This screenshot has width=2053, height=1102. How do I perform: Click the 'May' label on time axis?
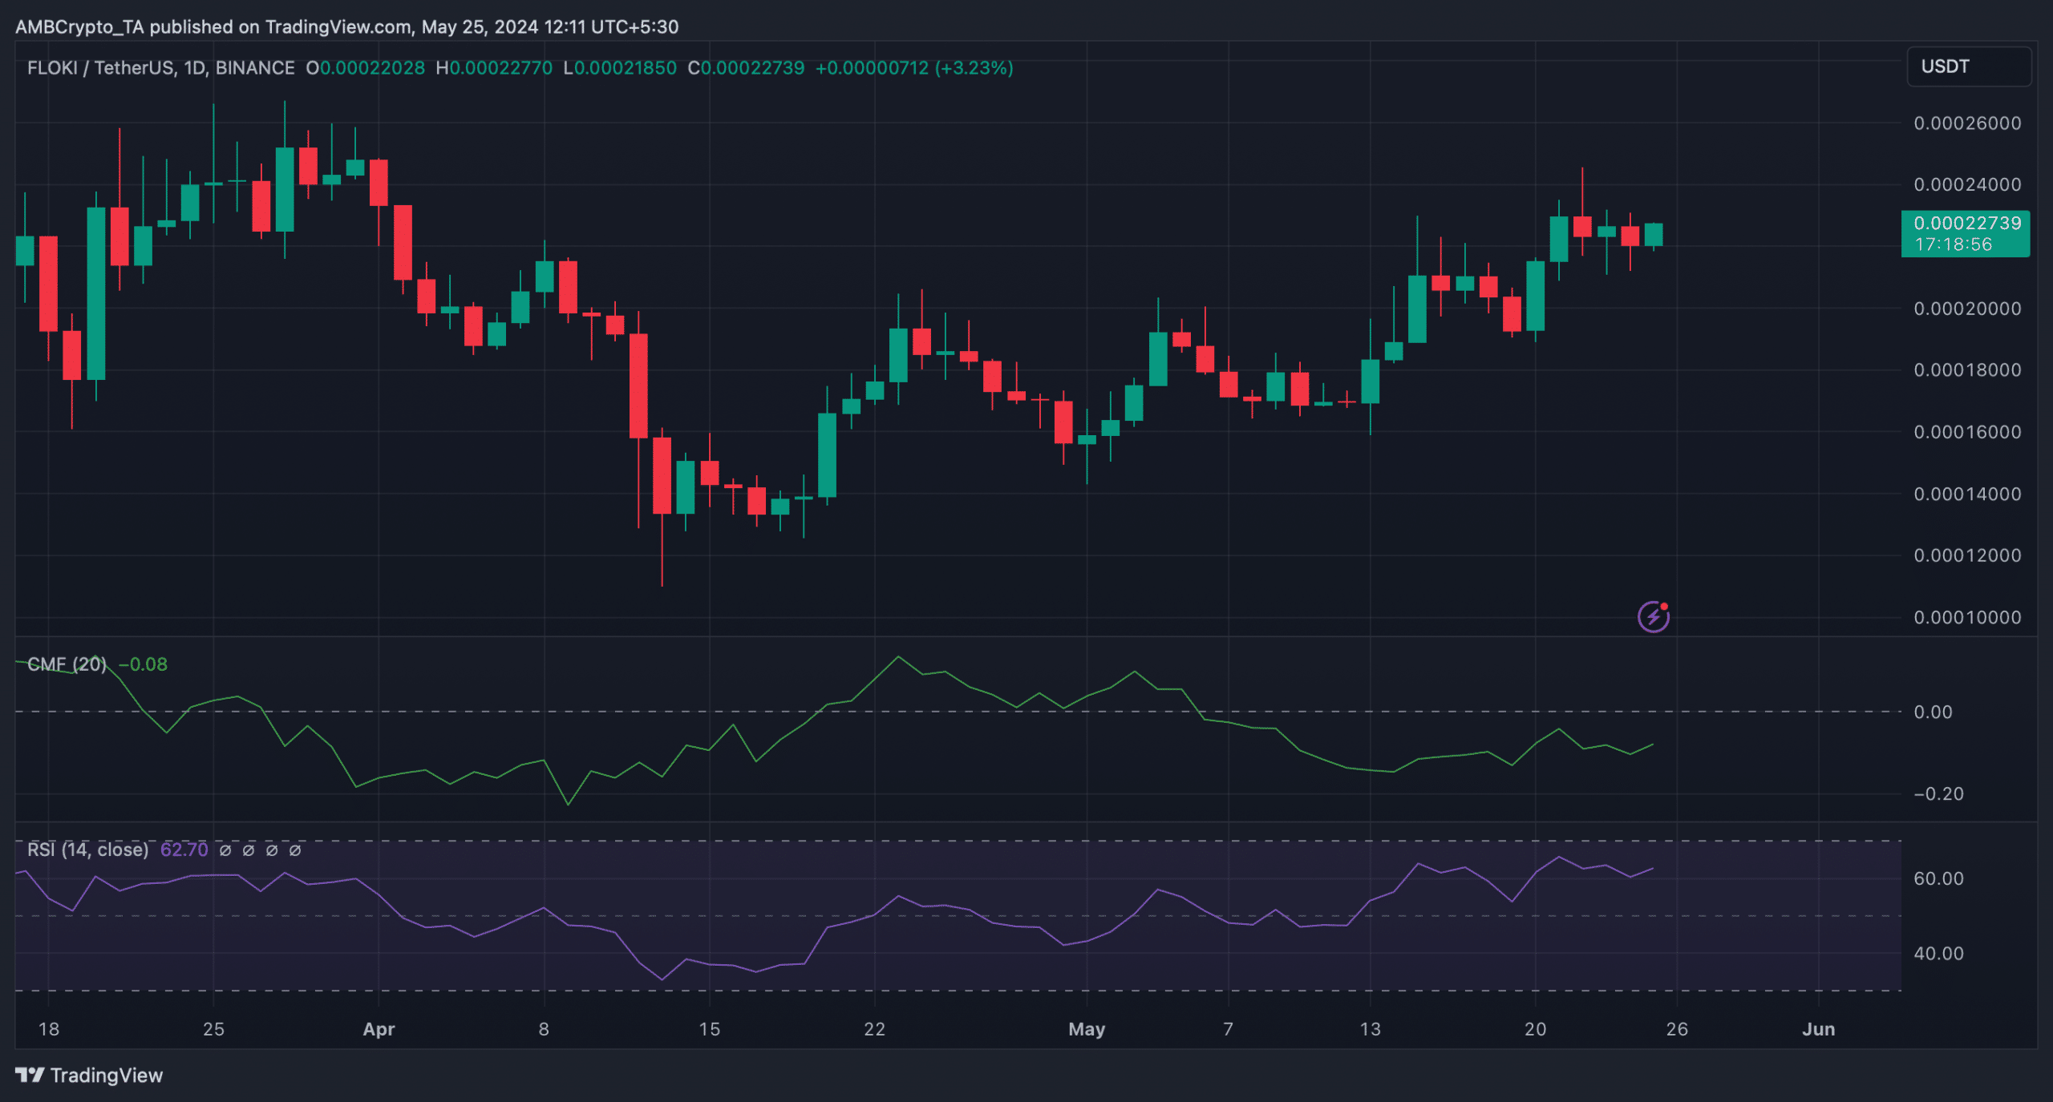pos(1087,1029)
